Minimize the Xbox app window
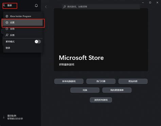This screenshot has width=161, height=126. coord(143,2)
